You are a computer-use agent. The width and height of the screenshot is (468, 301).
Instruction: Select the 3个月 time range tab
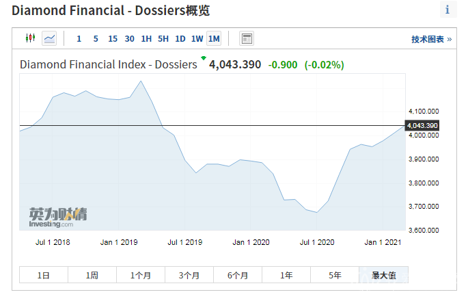tap(189, 275)
